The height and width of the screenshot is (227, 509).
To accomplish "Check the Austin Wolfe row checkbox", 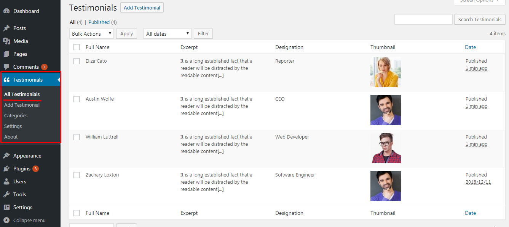I will pos(77,99).
